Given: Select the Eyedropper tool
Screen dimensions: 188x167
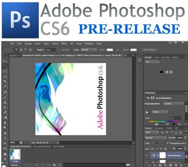Looking at the screenshot, I should 5,87.
